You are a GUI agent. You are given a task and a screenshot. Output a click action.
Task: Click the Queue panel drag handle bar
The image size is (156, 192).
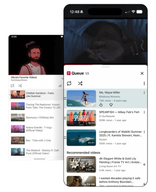point(105,67)
